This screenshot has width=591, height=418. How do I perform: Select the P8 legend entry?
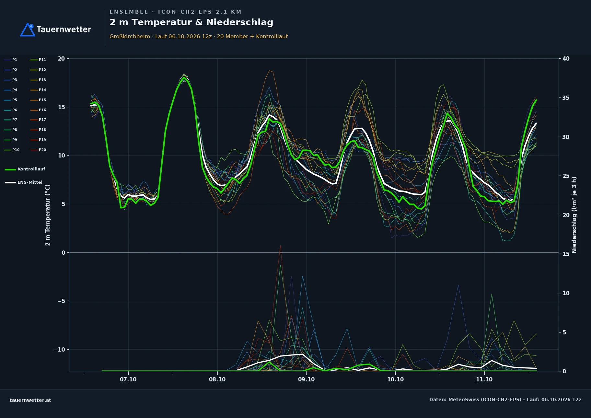(11, 130)
